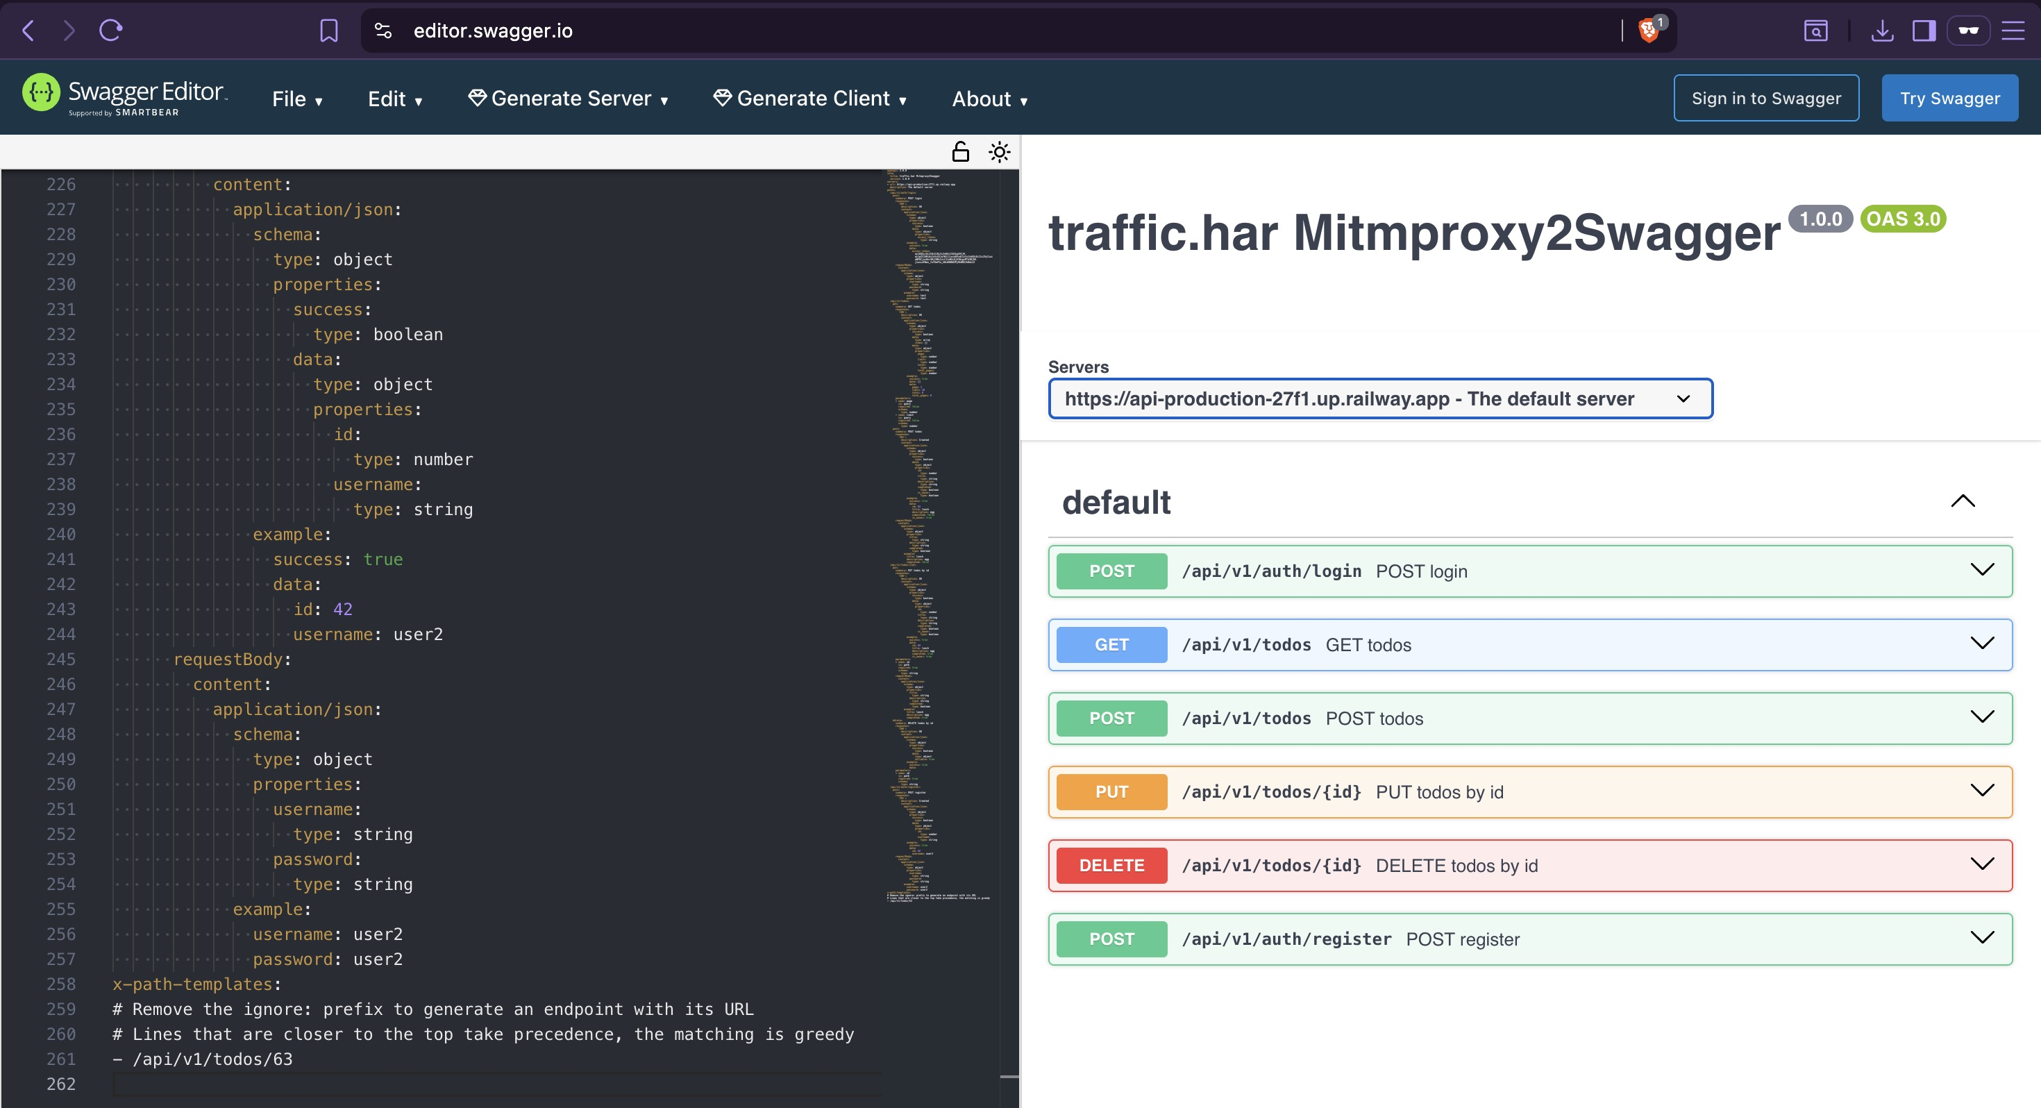
Task: Open the Generate Server menu
Action: (568, 99)
